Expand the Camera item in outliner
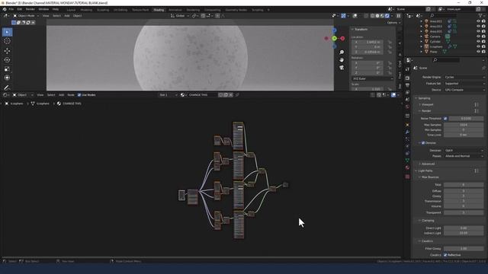Image resolution: width=488 pixels, height=274 pixels. 422,37
